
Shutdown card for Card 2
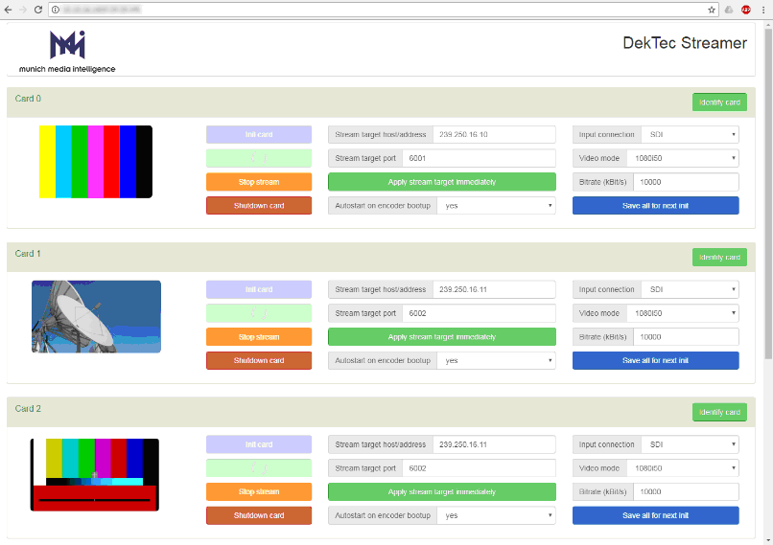tap(259, 515)
